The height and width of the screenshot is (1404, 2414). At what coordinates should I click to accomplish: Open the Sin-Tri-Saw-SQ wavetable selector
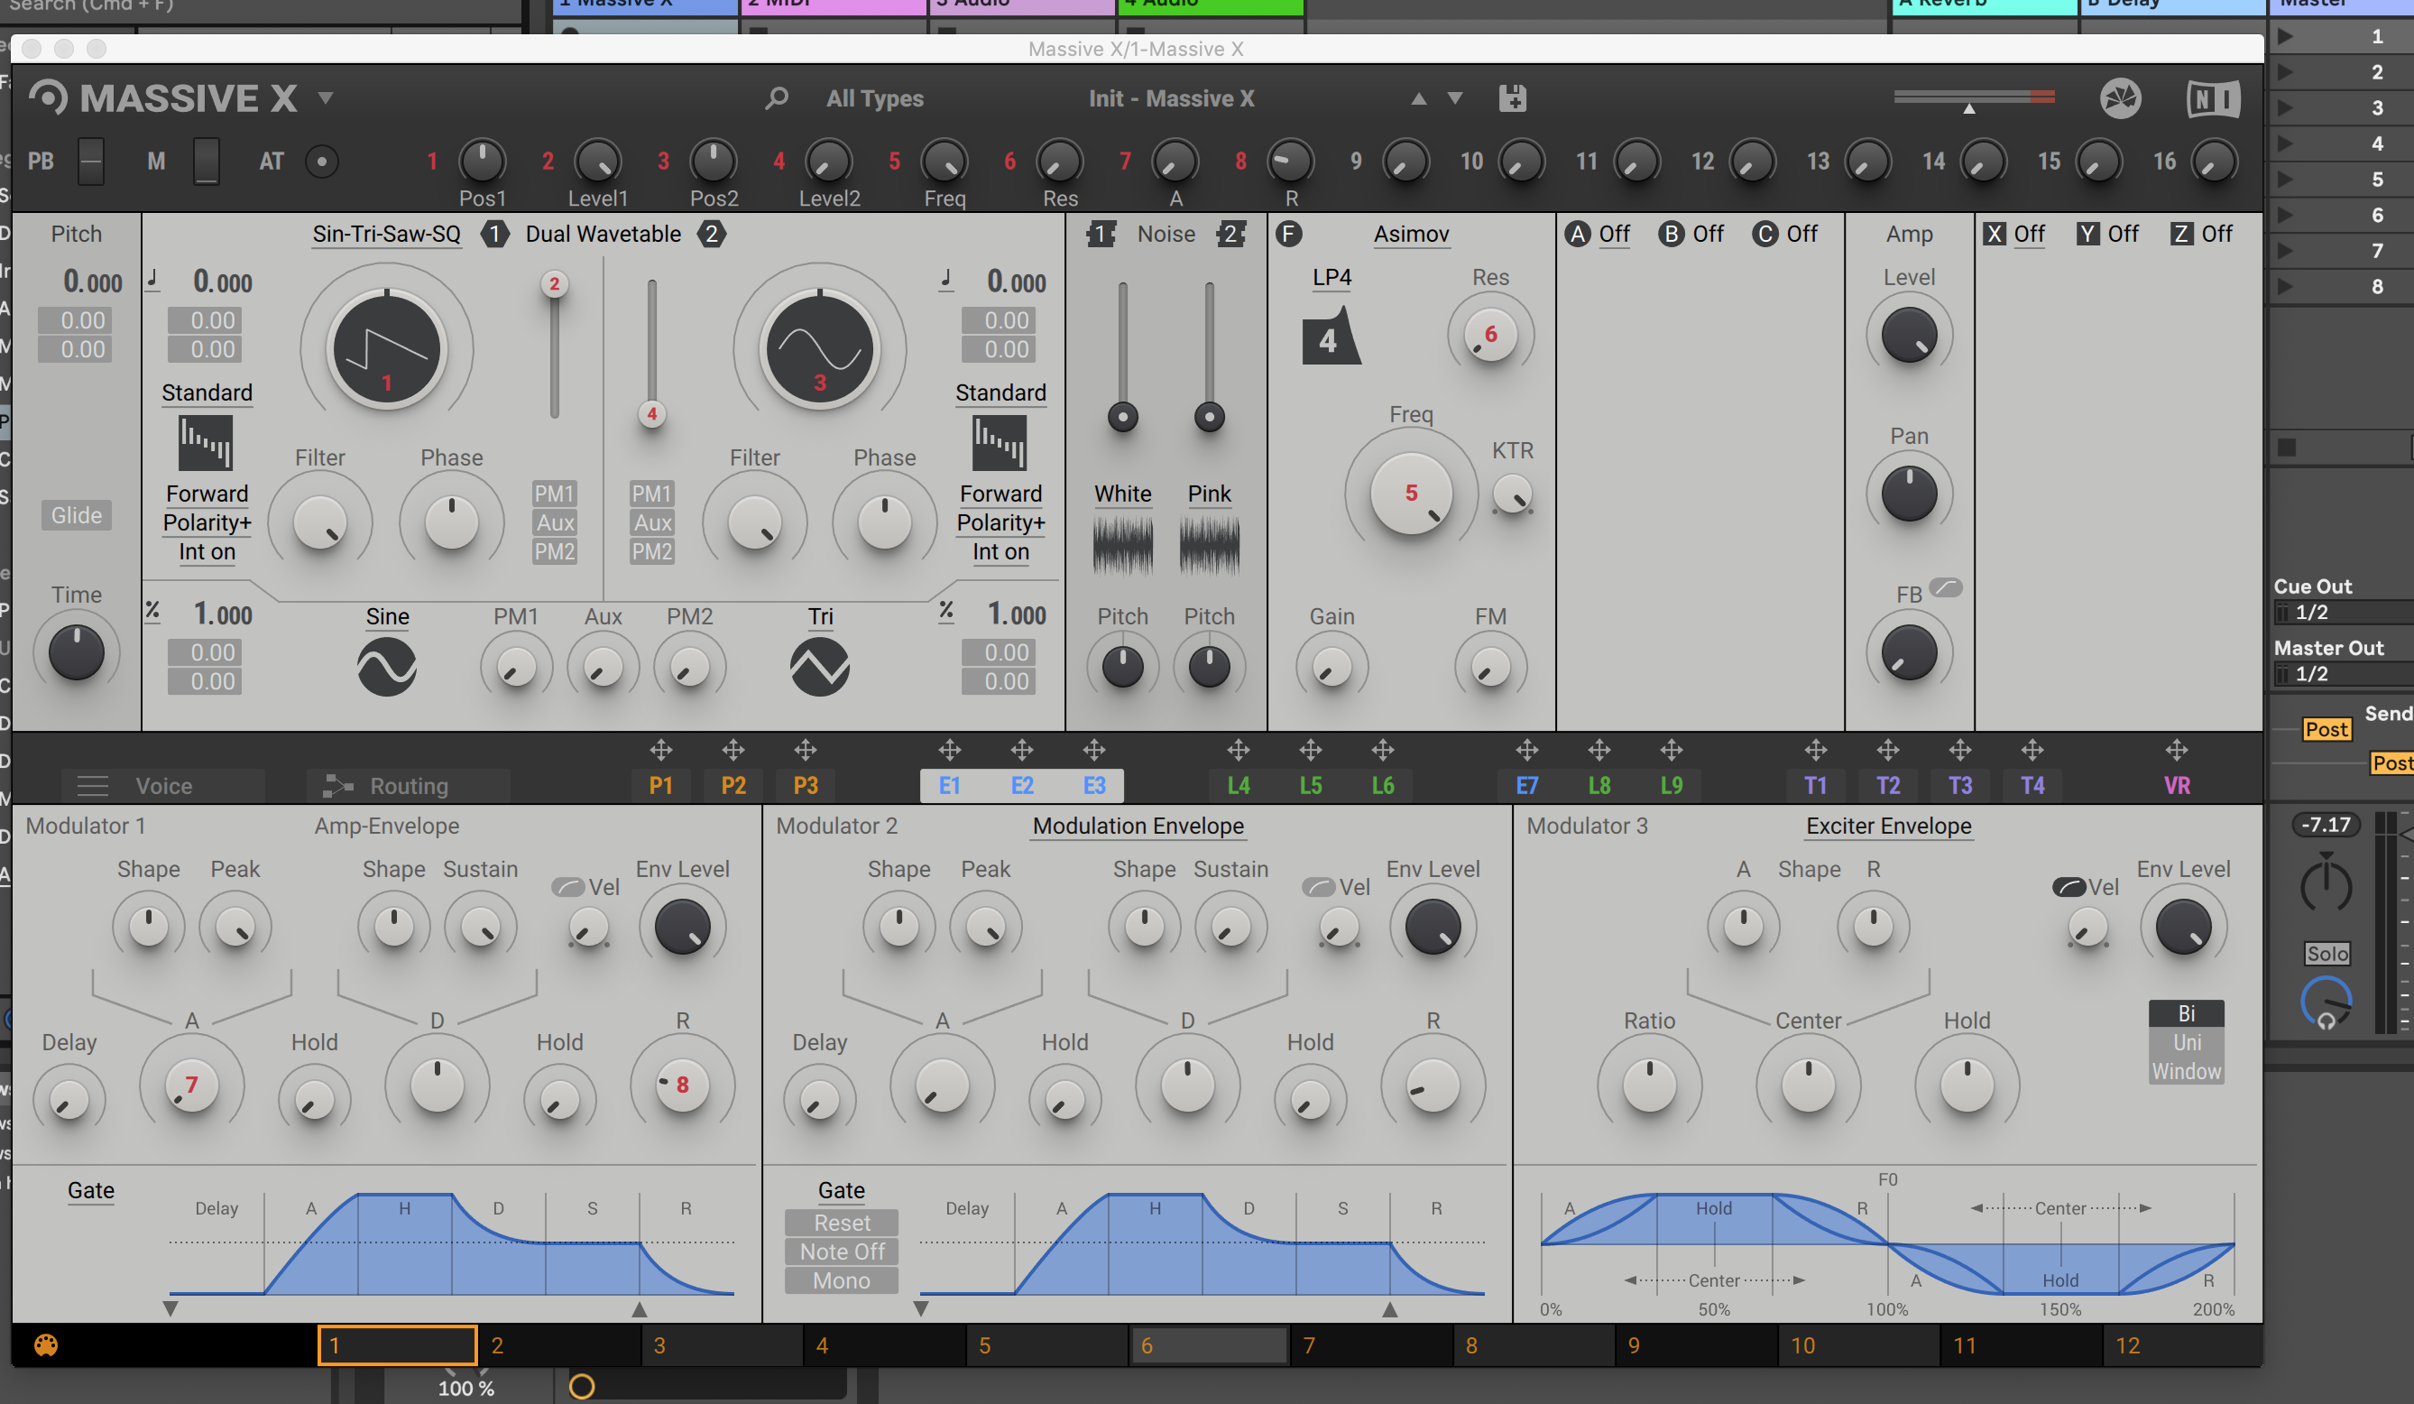[387, 234]
